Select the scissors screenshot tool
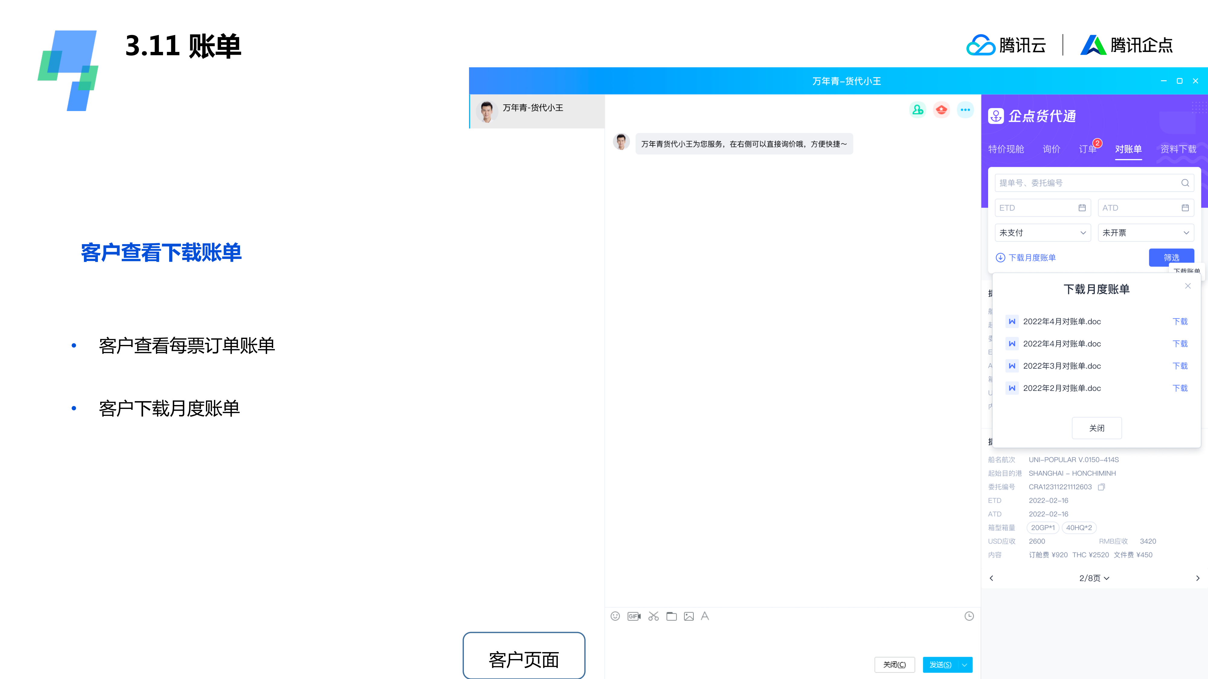The image size is (1208, 679). click(653, 616)
